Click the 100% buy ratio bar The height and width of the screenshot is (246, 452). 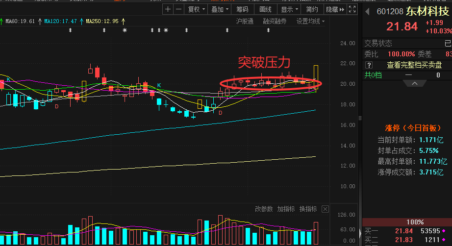(x=407, y=222)
